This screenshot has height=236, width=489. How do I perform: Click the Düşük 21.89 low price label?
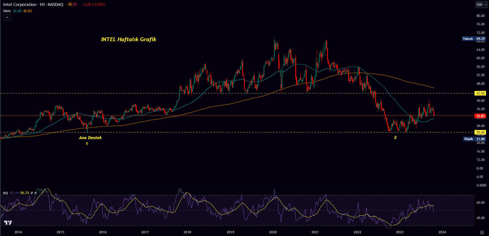(474, 139)
